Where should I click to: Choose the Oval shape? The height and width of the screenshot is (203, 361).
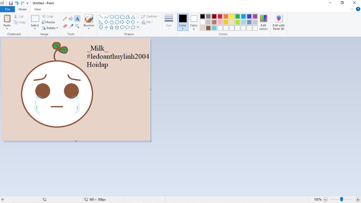coord(112,17)
